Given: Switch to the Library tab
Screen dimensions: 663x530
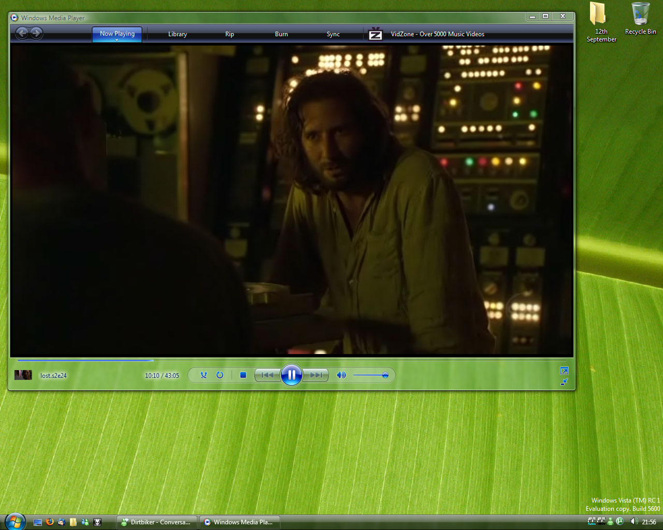Looking at the screenshot, I should 178,34.
